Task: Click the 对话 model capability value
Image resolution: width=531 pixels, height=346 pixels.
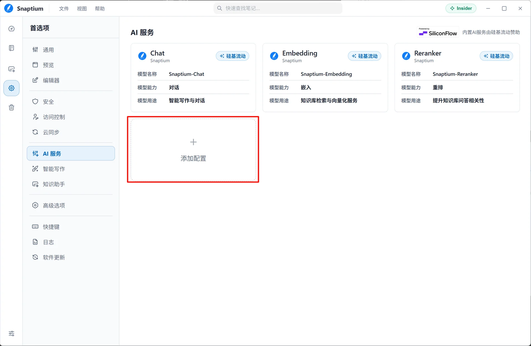Action: point(174,87)
